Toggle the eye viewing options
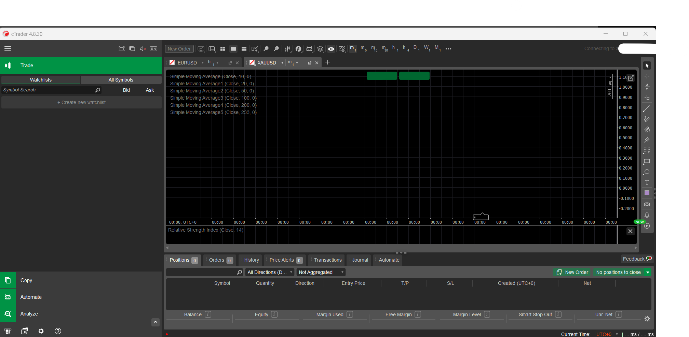This screenshot has width=689, height=337. pyautogui.click(x=331, y=49)
